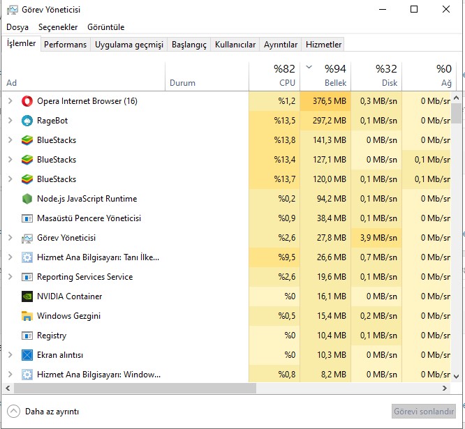Expand the BlueStacks row with %13,7 CPU
Viewport: 465px width, 429px height.
click(10, 179)
